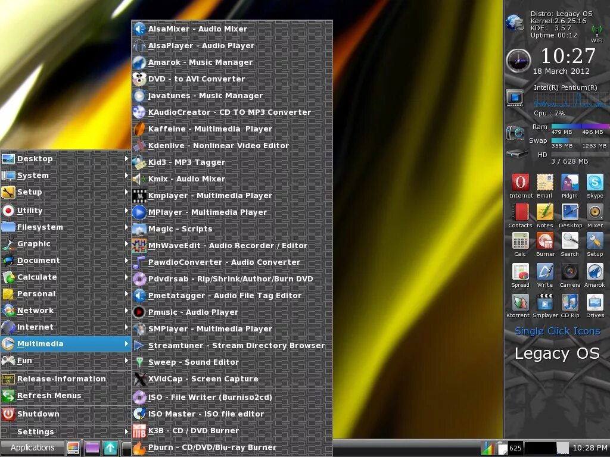Open MPlayer - Multimedia Player

232,212
